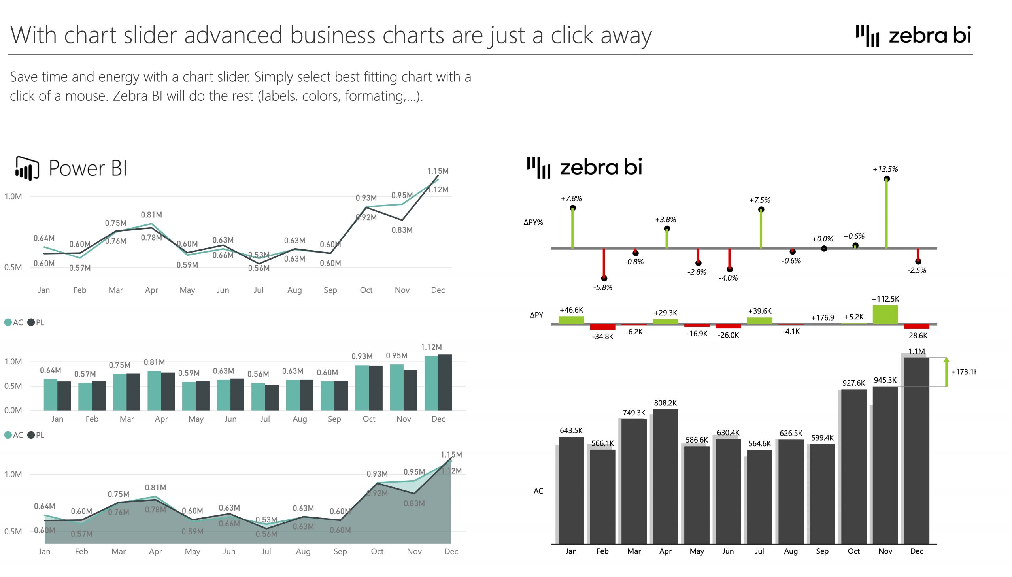Select the -34.8K red variance bar

pos(602,327)
